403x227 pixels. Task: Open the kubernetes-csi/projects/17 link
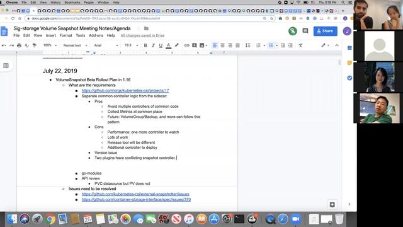click(x=125, y=91)
